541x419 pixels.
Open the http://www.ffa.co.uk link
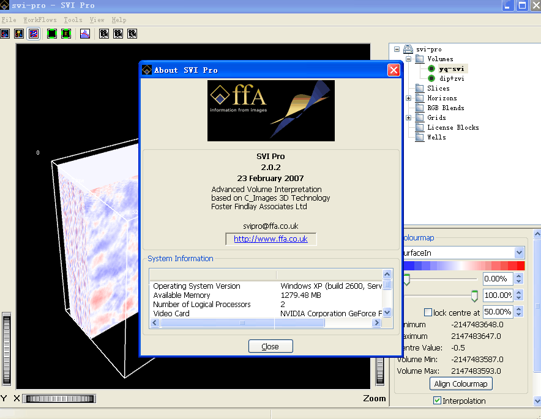[x=270, y=239]
